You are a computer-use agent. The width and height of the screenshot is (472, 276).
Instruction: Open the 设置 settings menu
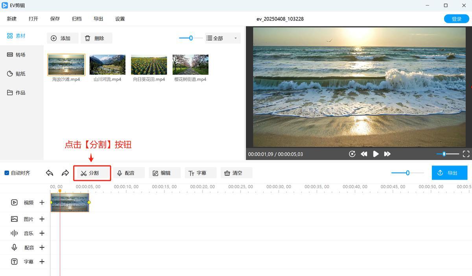point(120,19)
